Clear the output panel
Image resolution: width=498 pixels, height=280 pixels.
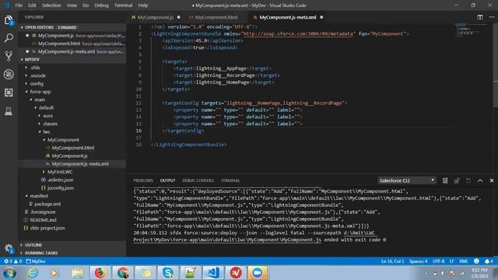[x=445, y=180]
